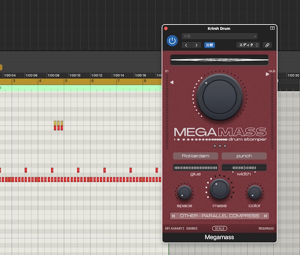
Task: Click the color knob
Action: pyautogui.click(x=254, y=192)
